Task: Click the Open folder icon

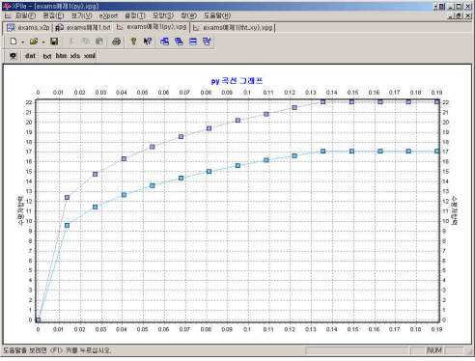Action: tap(34, 42)
